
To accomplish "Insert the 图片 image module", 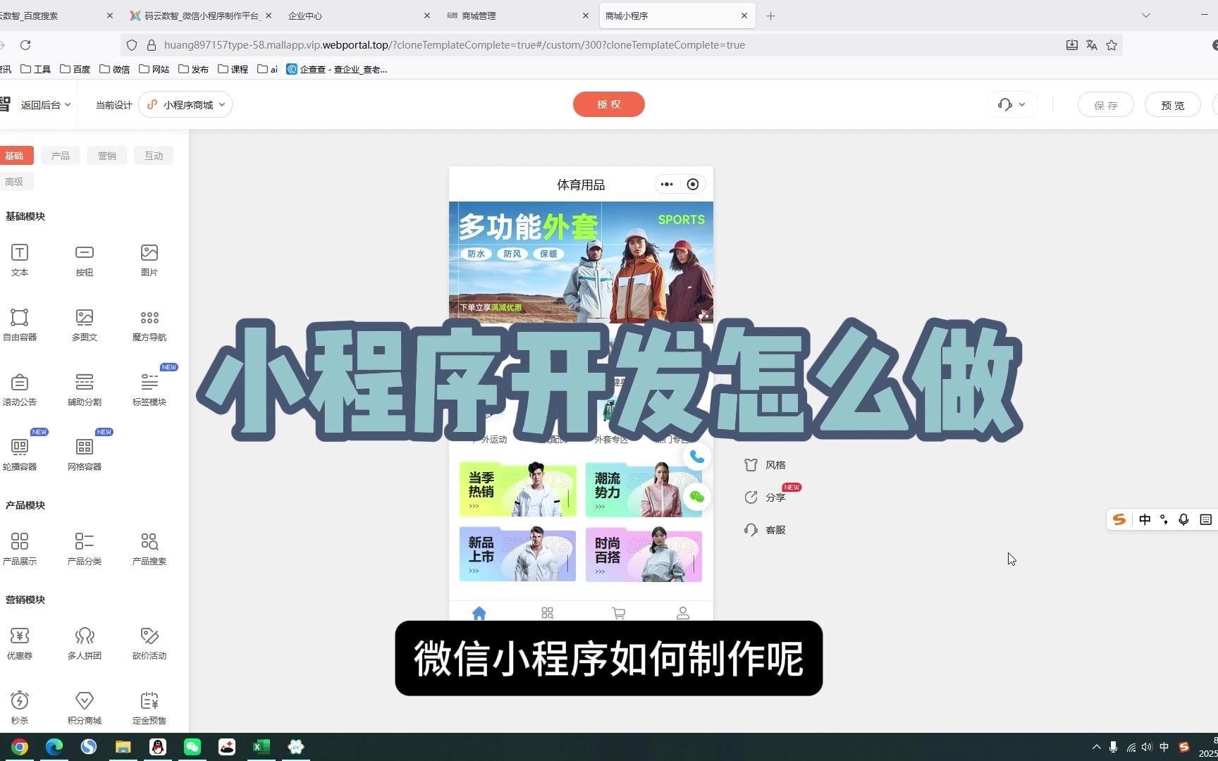I will pos(149,259).
